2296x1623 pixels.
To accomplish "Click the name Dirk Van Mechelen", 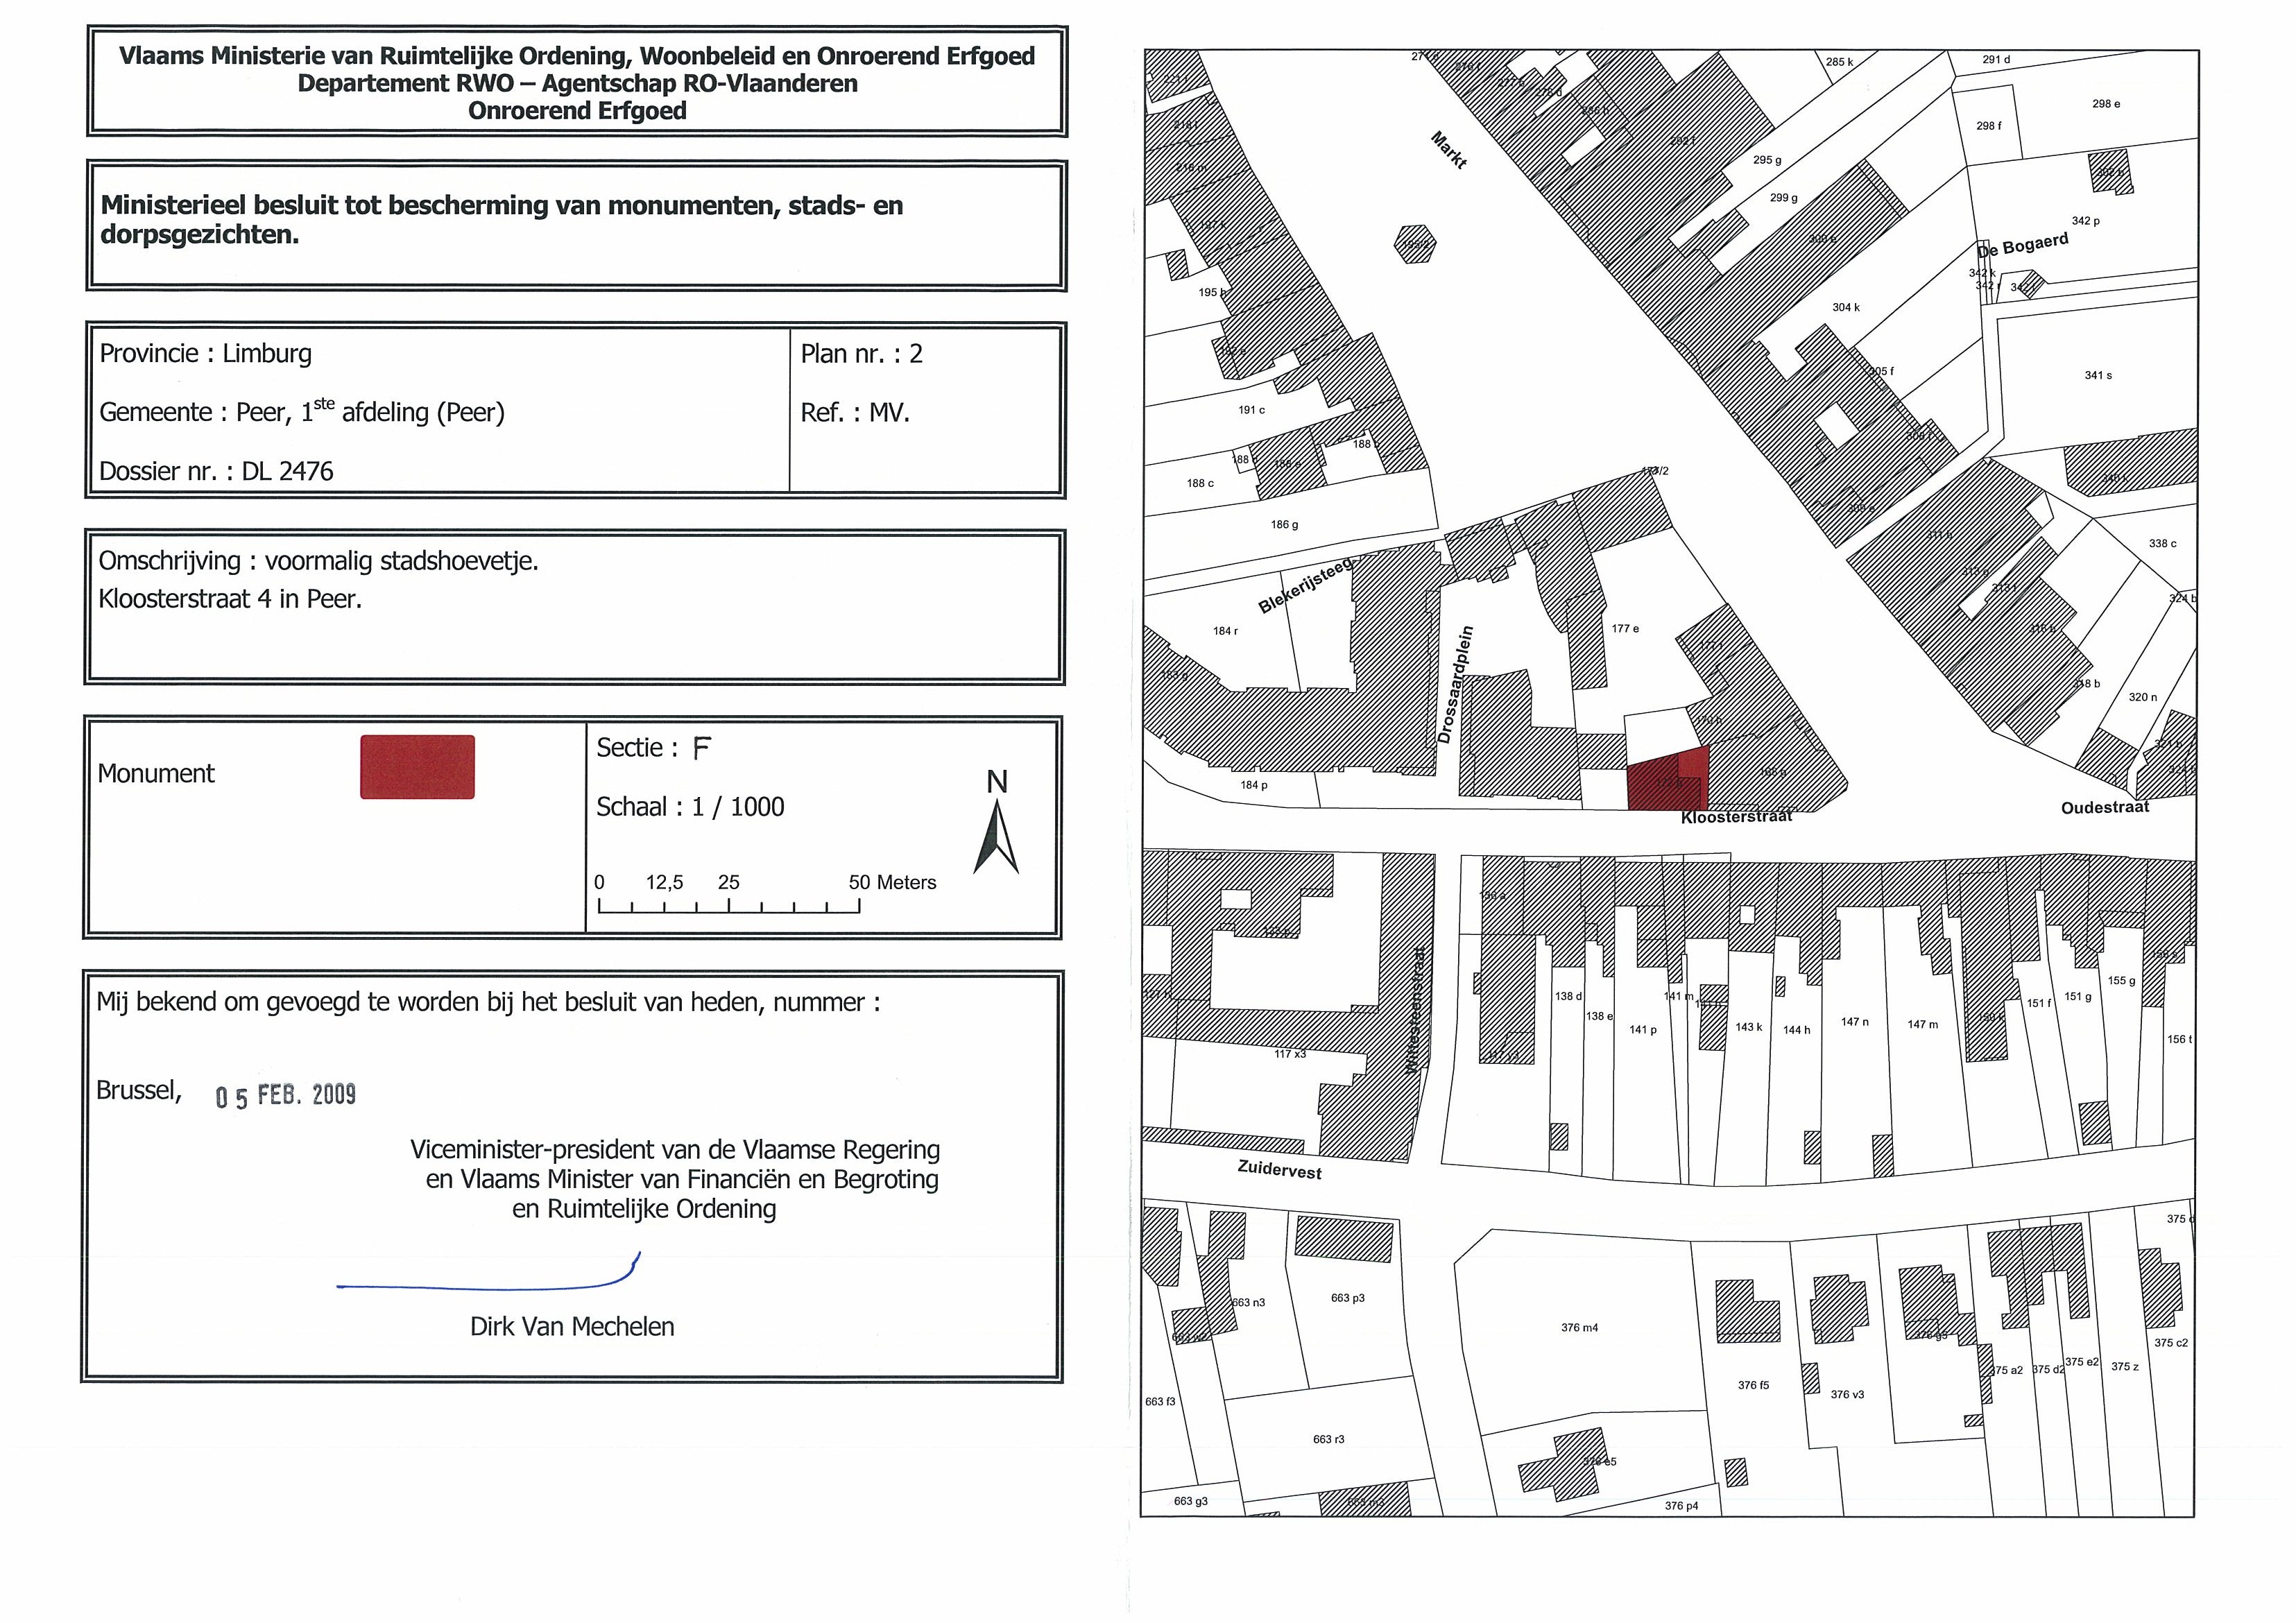I will click(572, 1326).
